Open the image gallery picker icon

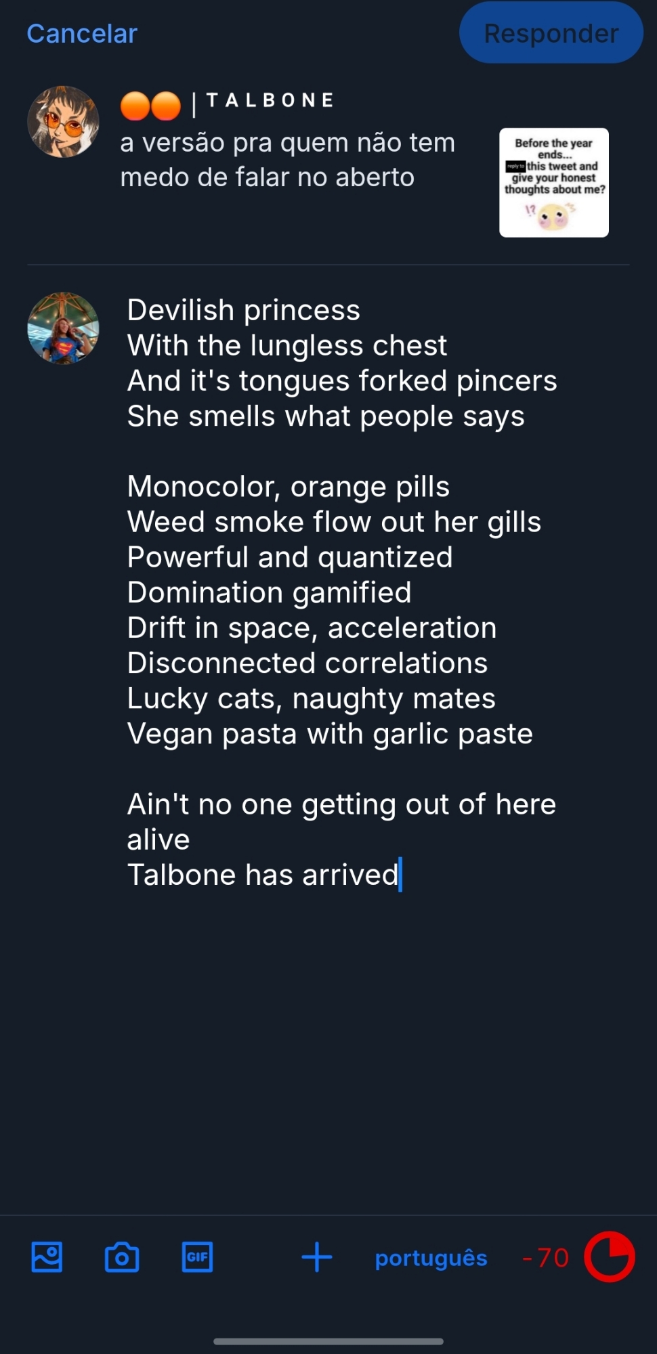point(47,1258)
